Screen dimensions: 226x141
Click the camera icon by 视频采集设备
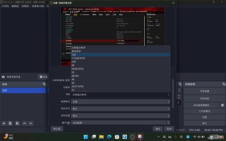coord(3,77)
